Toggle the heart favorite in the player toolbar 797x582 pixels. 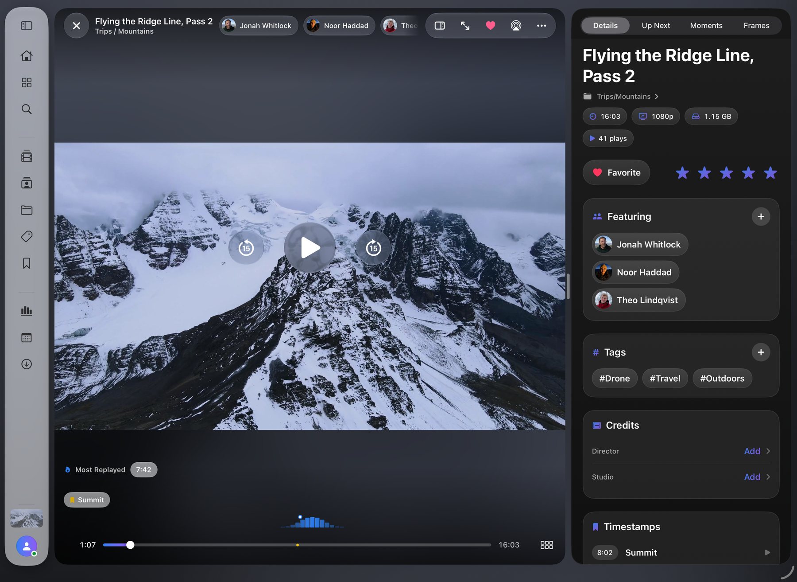491,26
